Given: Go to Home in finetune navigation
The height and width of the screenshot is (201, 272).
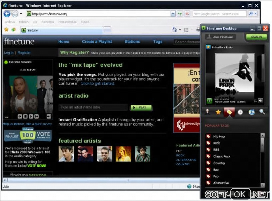Looking at the screenshot, I should pyautogui.click(x=64, y=42).
